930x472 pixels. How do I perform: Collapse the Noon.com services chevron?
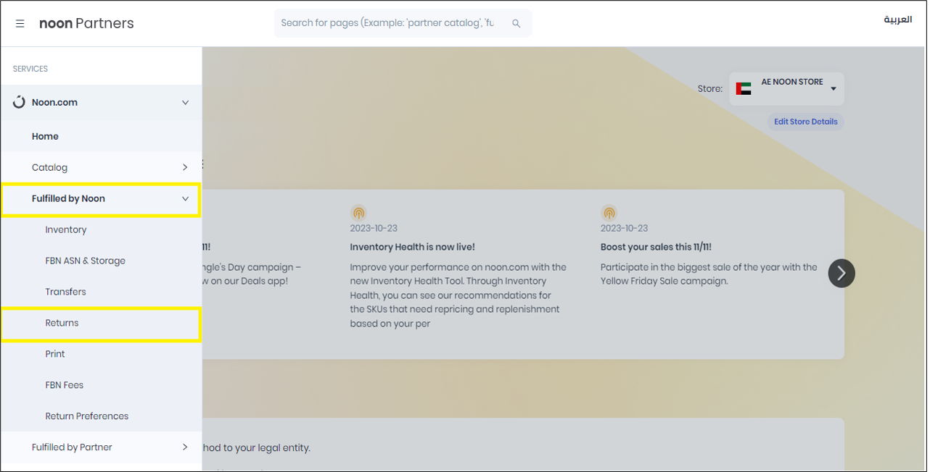click(185, 103)
